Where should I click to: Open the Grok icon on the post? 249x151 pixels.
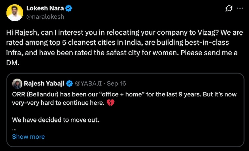coord(229,9)
